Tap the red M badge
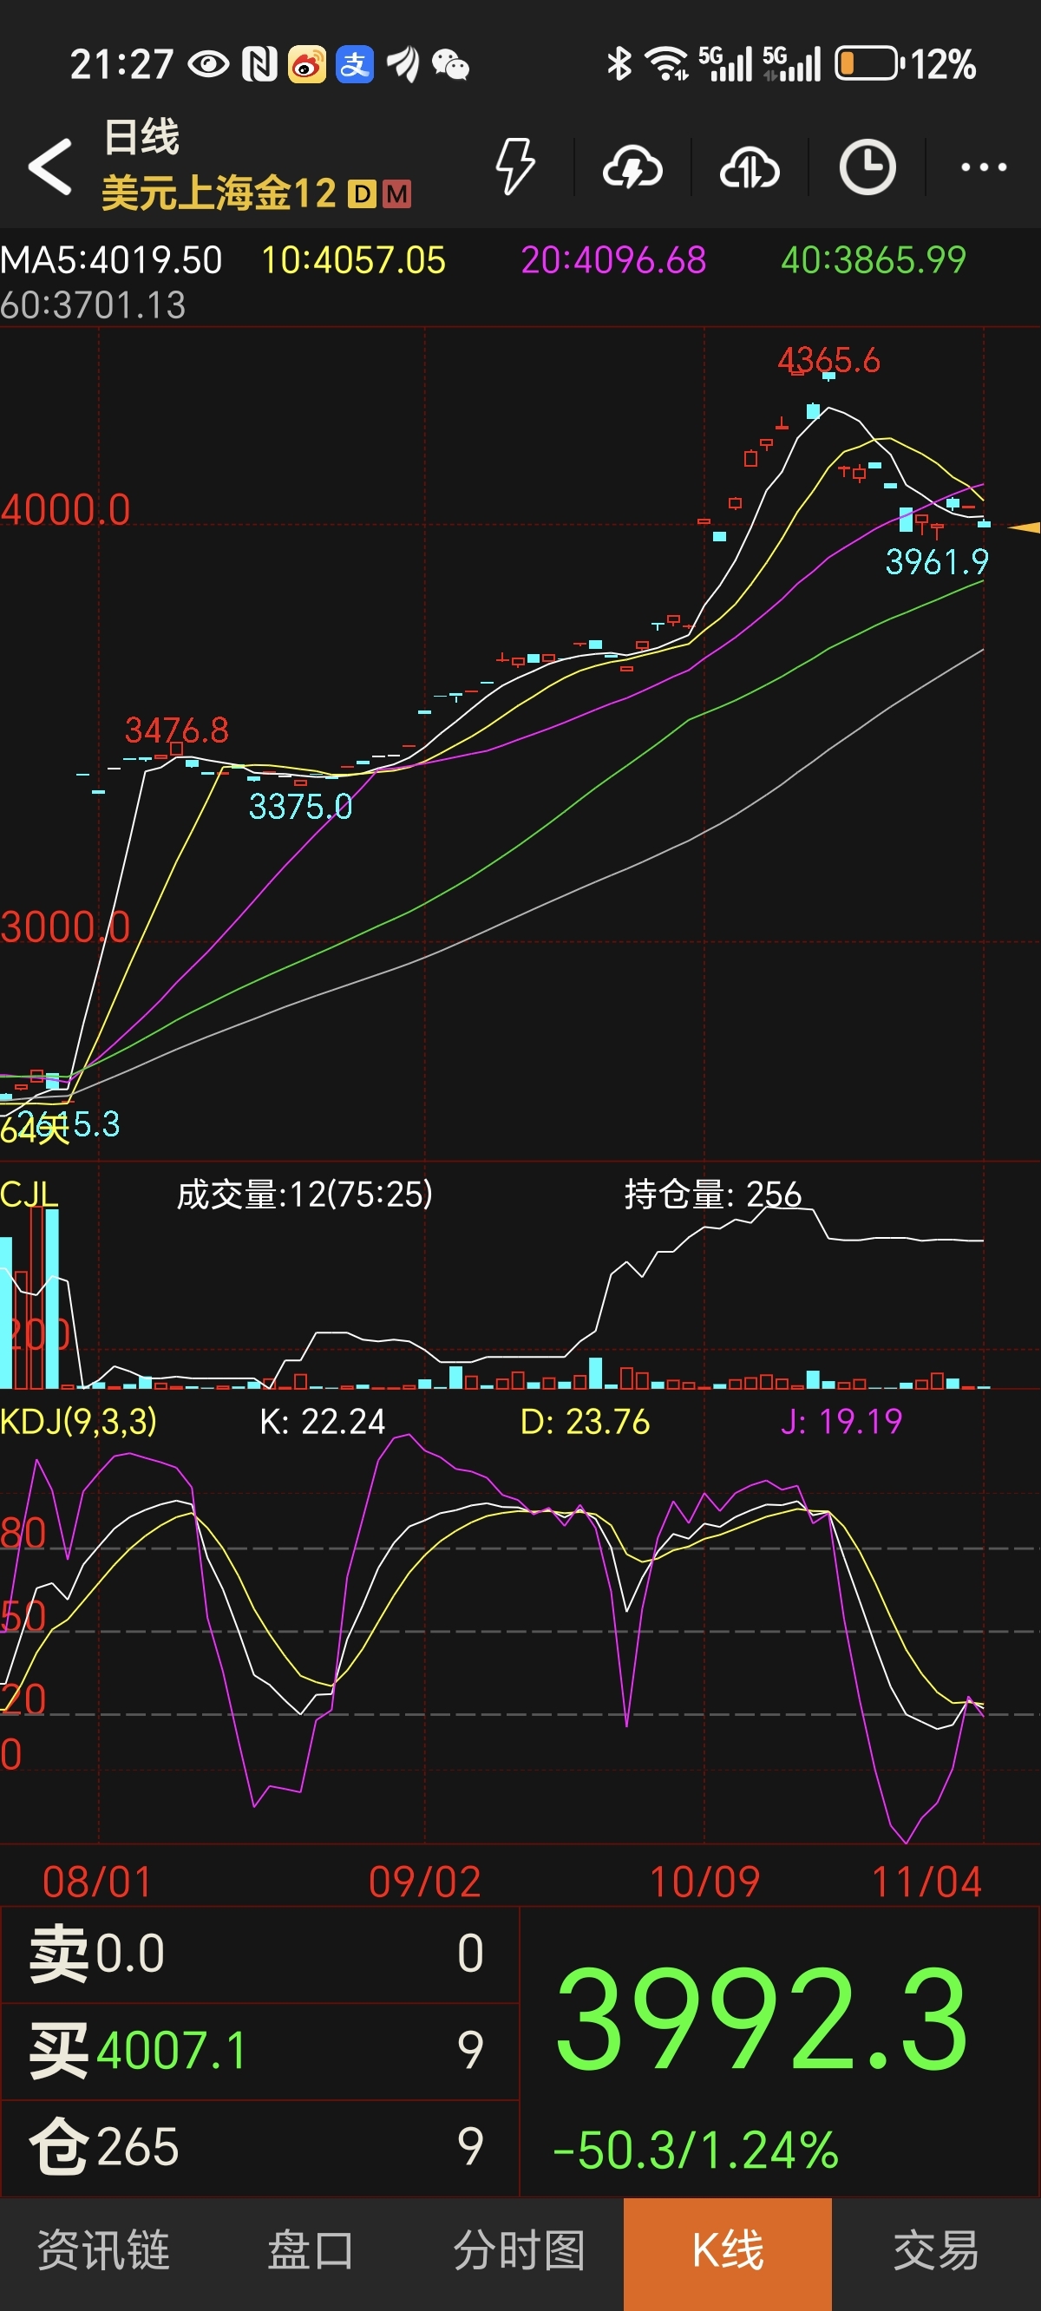The height and width of the screenshot is (2311, 1041). tap(396, 193)
